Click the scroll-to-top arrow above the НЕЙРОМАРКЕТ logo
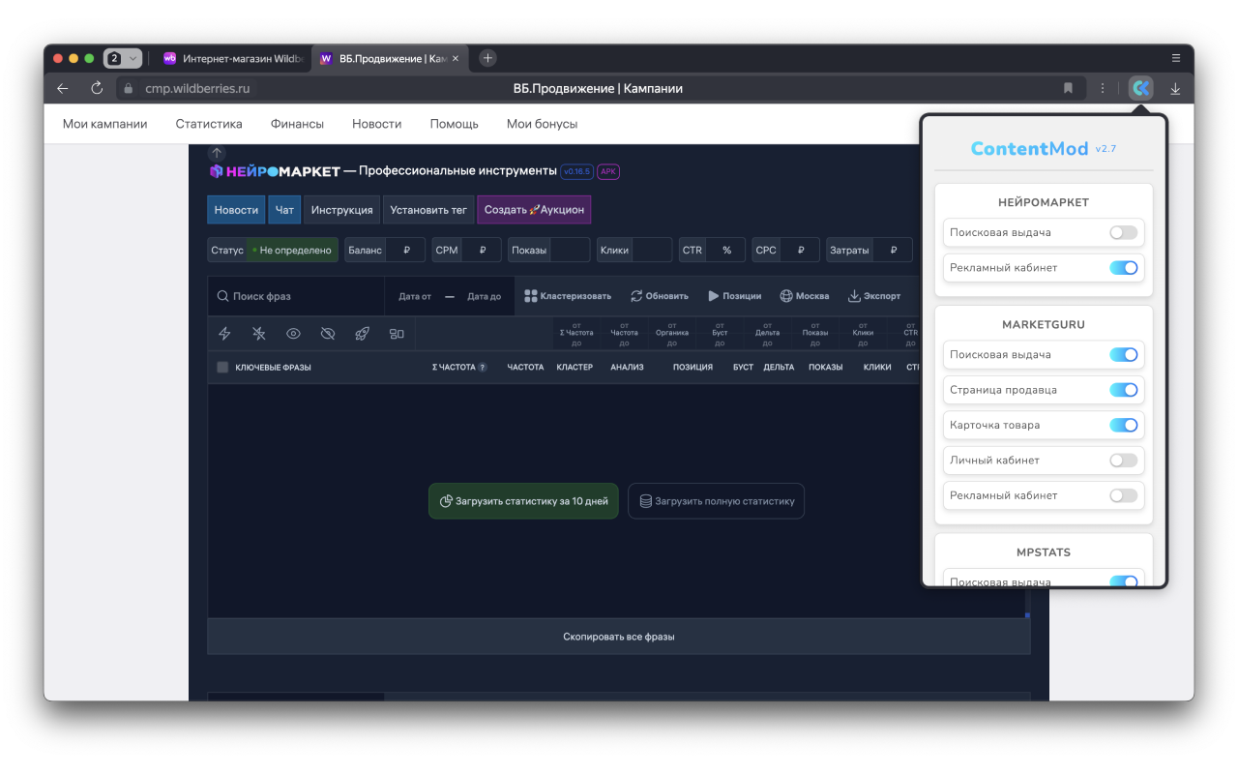This screenshot has width=1238, height=774. tap(217, 153)
